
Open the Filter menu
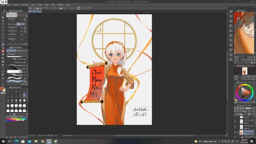53,5
